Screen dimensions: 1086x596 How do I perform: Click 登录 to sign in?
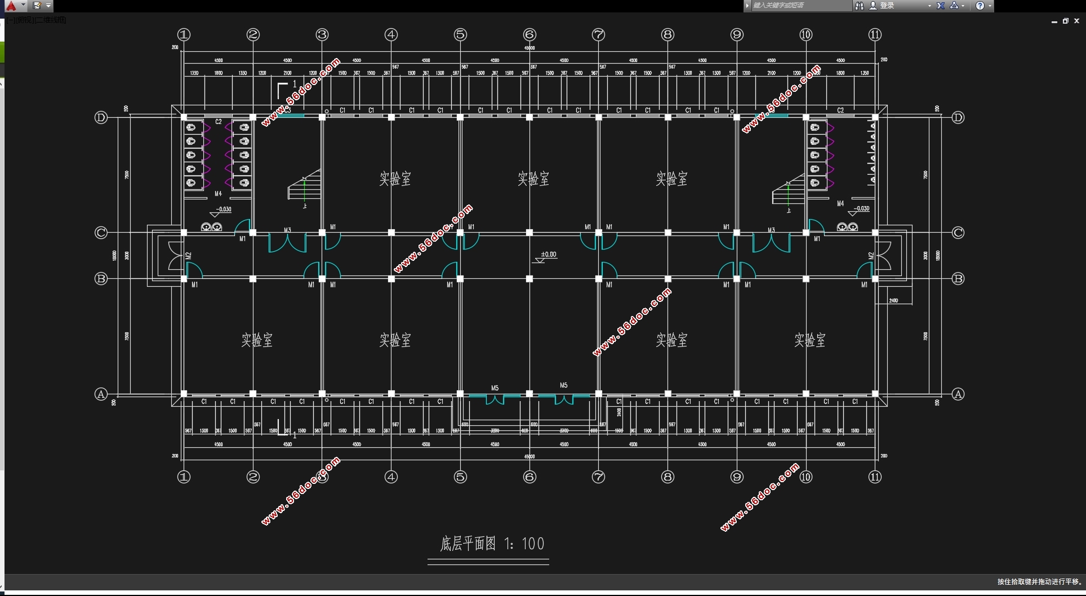[x=888, y=6]
